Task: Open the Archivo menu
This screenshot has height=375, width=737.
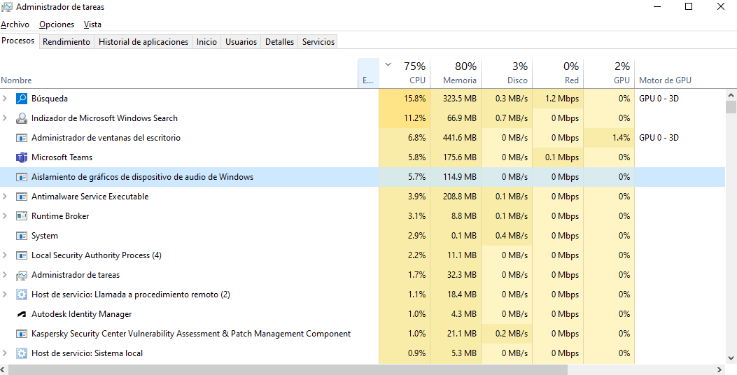Action: tap(15, 24)
